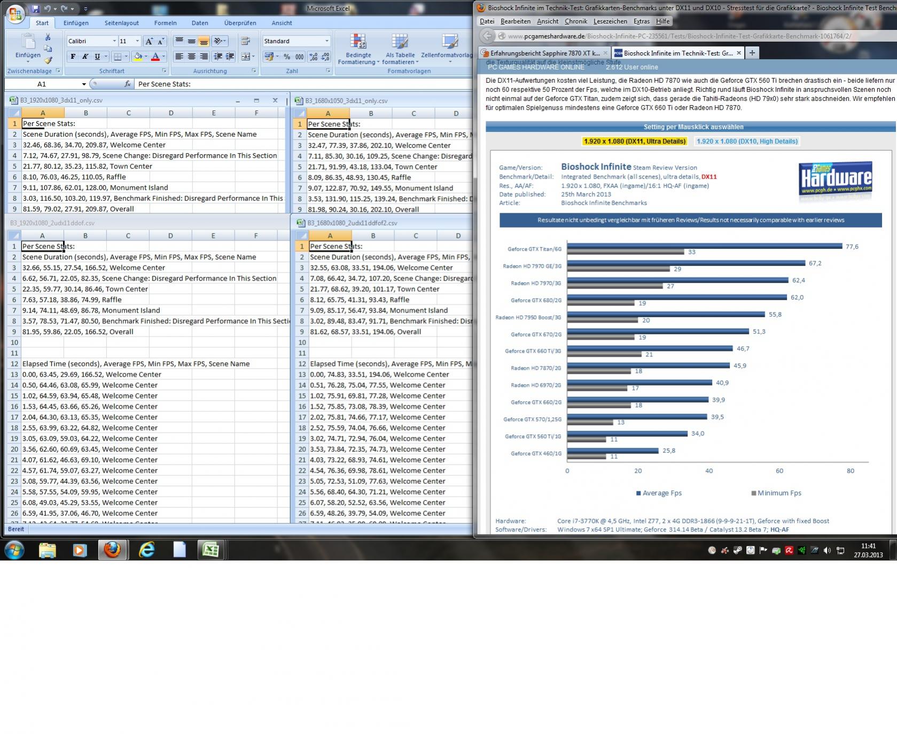Screen dimensions: 897x734
Task: Center text horizontally in Excel ribbon
Action: [191, 56]
